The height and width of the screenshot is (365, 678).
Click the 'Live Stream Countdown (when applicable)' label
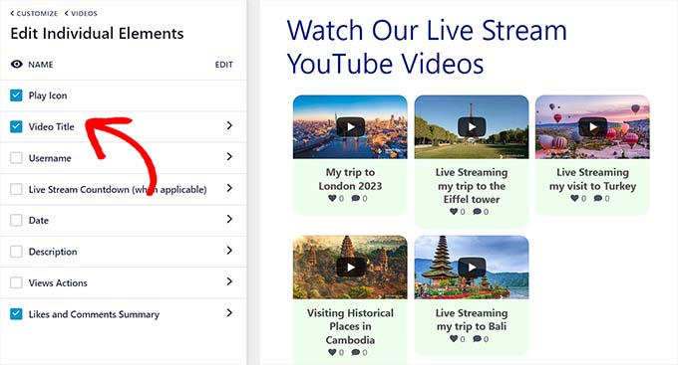click(x=118, y=189)
